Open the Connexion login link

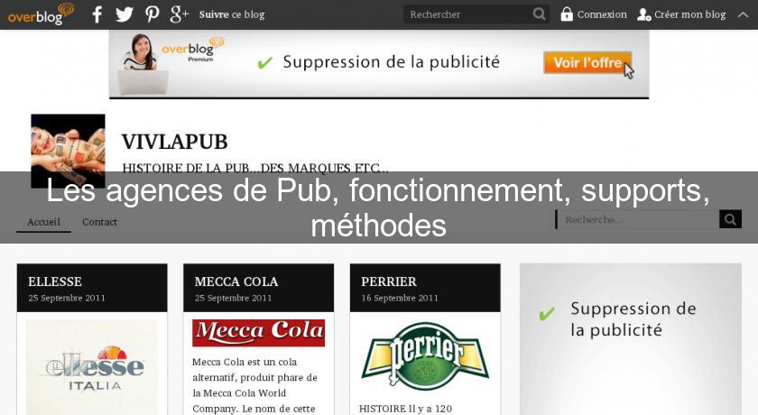602,14
